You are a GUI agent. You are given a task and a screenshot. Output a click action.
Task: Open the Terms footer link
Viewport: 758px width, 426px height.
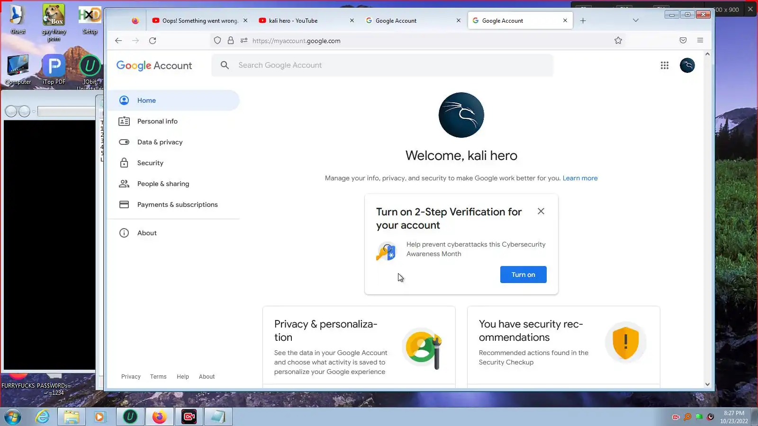coord(158,377)
